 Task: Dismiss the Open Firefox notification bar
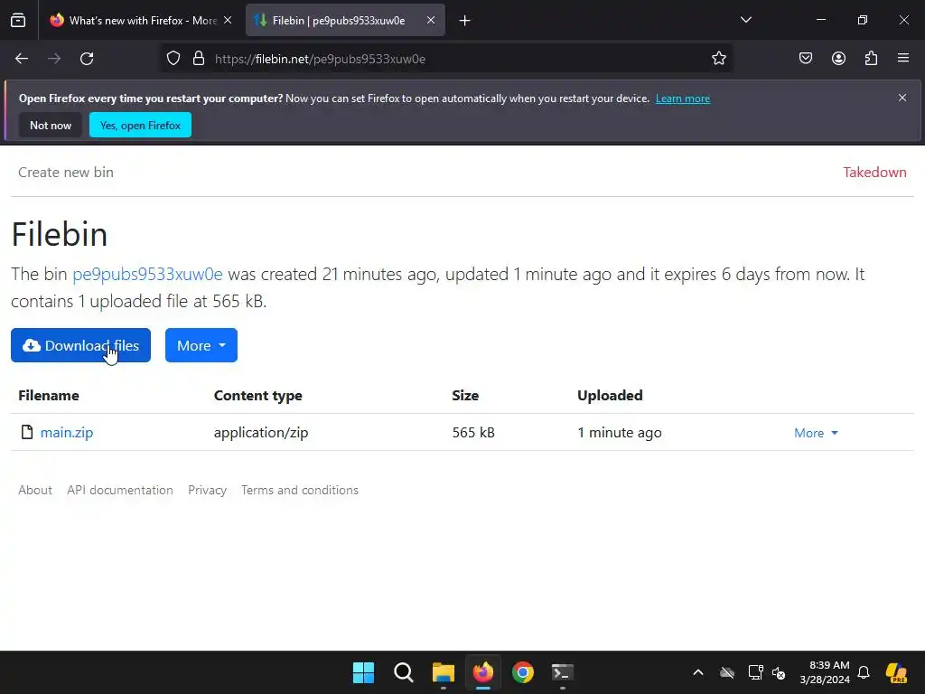click(902, 98)
